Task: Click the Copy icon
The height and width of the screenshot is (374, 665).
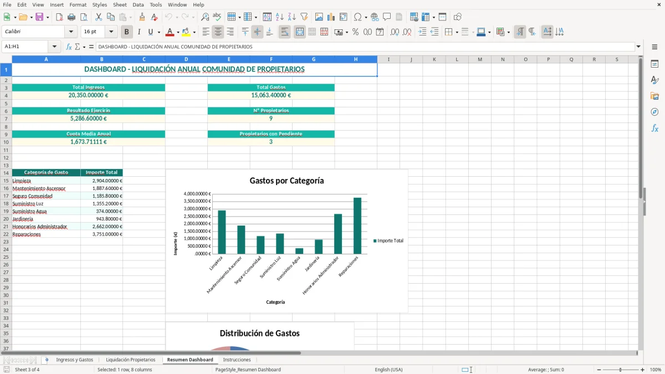Action: pos(111,17)
